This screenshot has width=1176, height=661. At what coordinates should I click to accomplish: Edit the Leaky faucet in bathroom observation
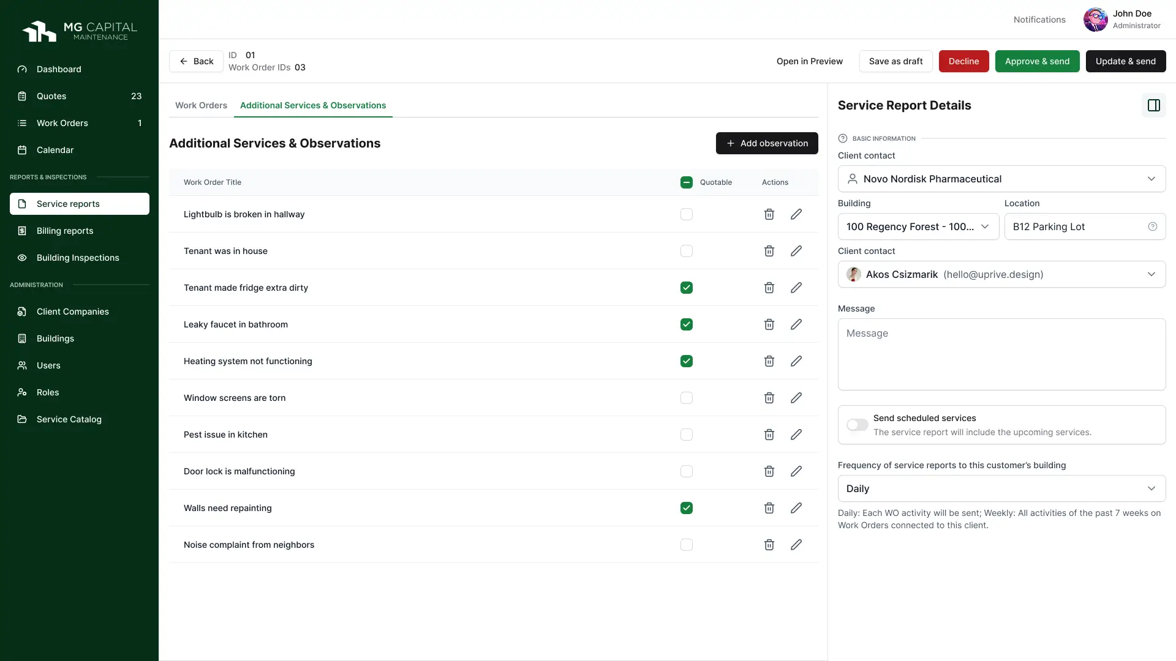[x=796, y=324]
